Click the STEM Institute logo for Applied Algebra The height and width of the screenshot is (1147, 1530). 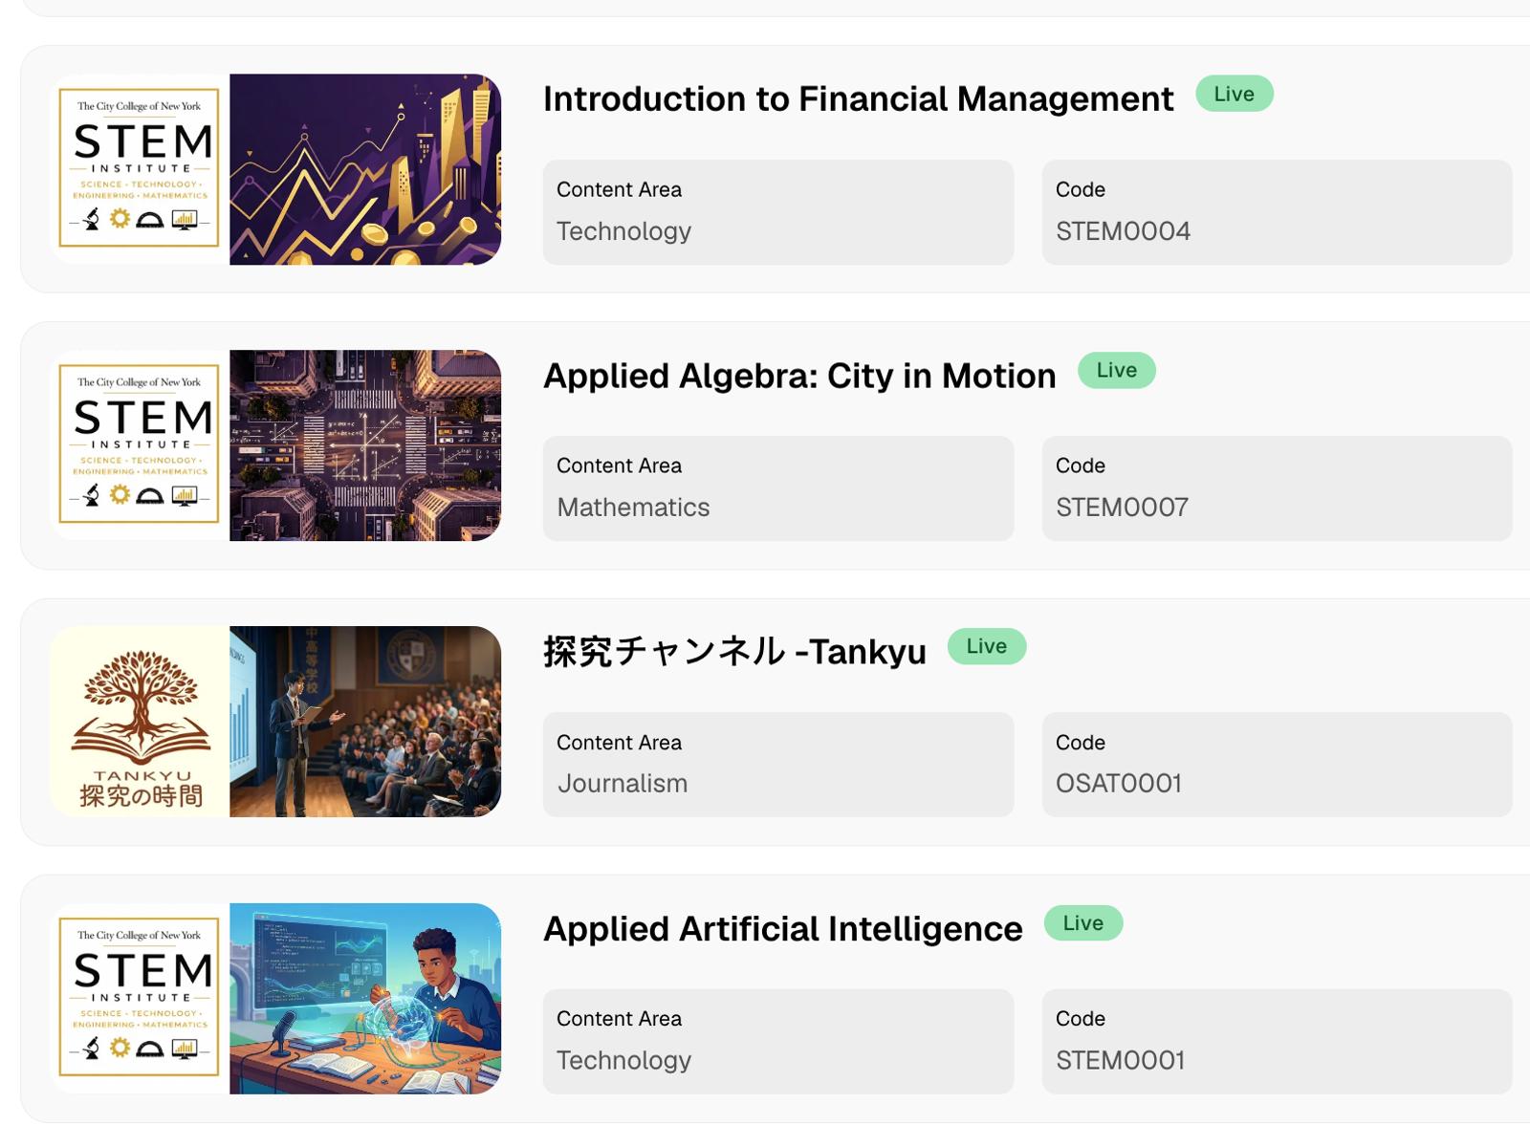click(140, 445)
